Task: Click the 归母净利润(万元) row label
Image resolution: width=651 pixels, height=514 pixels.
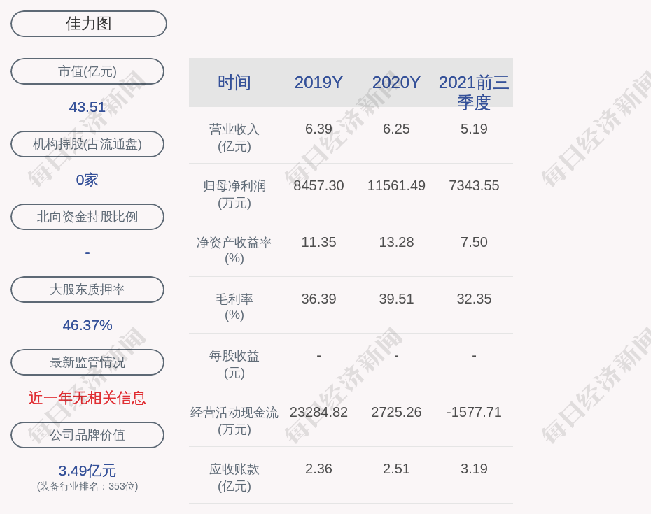Action: (234, 194)
